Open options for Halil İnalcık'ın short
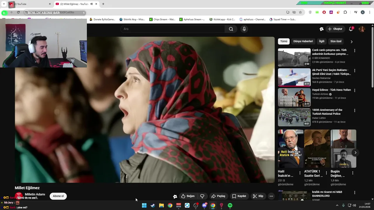This screenshot has height=210, width=374. (x=300, y=173)
